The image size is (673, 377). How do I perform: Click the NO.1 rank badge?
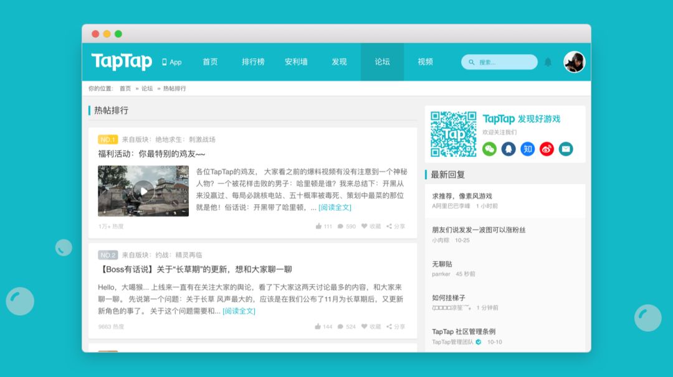(x=108, y=139)
